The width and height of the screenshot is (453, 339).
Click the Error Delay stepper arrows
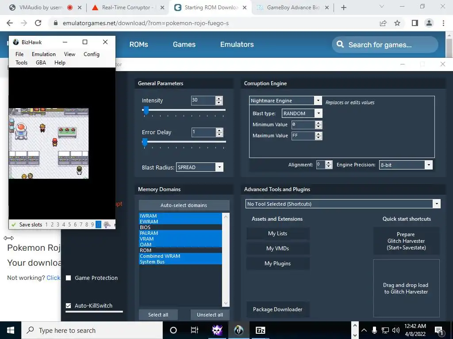(219, 132)
